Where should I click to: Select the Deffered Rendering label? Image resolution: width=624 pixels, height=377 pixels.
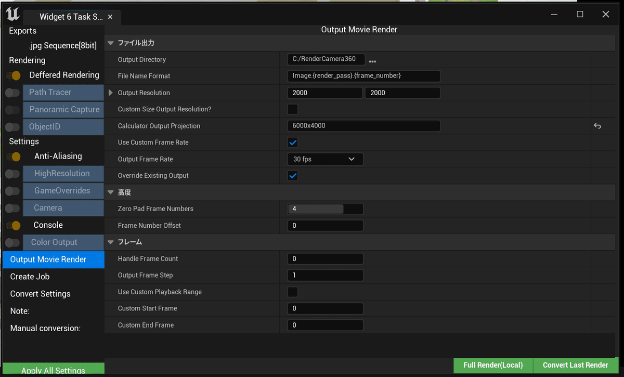[64, 75]
